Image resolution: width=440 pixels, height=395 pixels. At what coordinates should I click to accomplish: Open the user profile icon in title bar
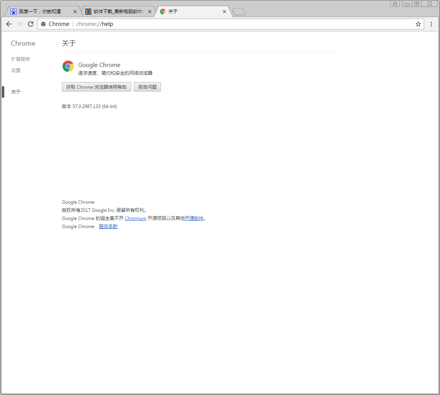395,3
